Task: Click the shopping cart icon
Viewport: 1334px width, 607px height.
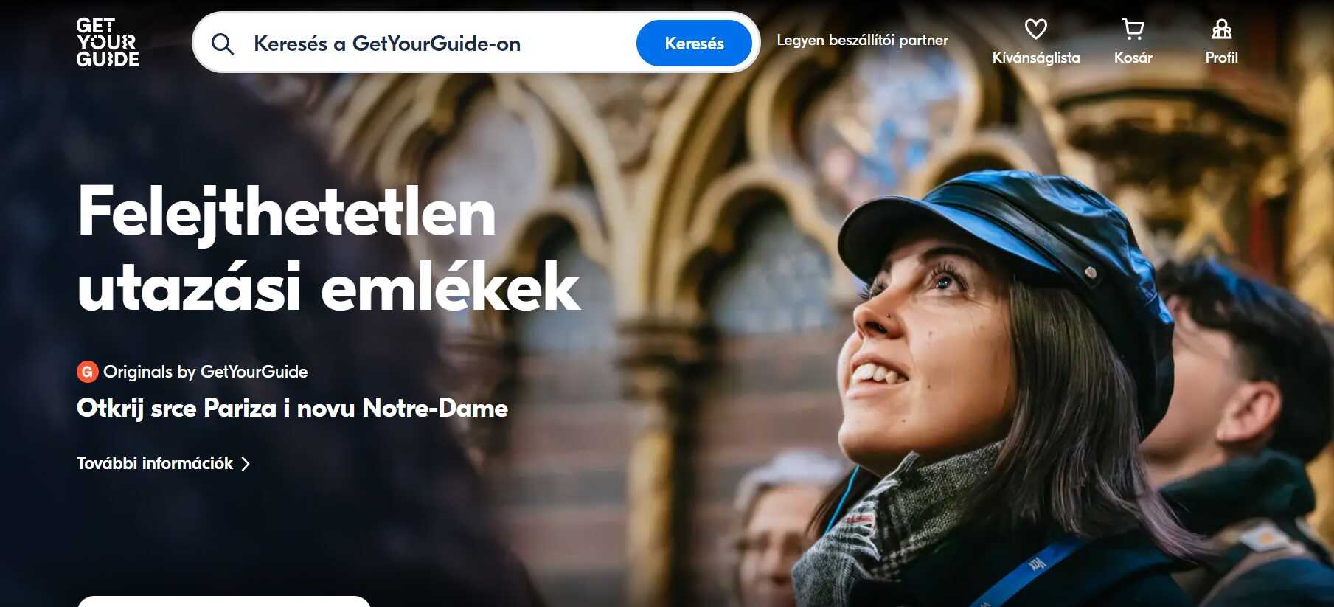Action: click(1133, 30)
